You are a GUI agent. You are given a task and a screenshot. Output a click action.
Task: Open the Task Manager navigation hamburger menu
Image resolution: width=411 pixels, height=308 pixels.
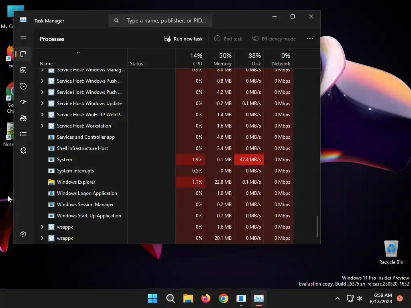coord(23,38)
